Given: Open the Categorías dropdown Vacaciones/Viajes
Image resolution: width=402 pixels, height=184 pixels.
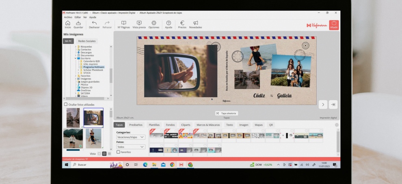Looking at the screenshot, I should [x=131, y=137].
